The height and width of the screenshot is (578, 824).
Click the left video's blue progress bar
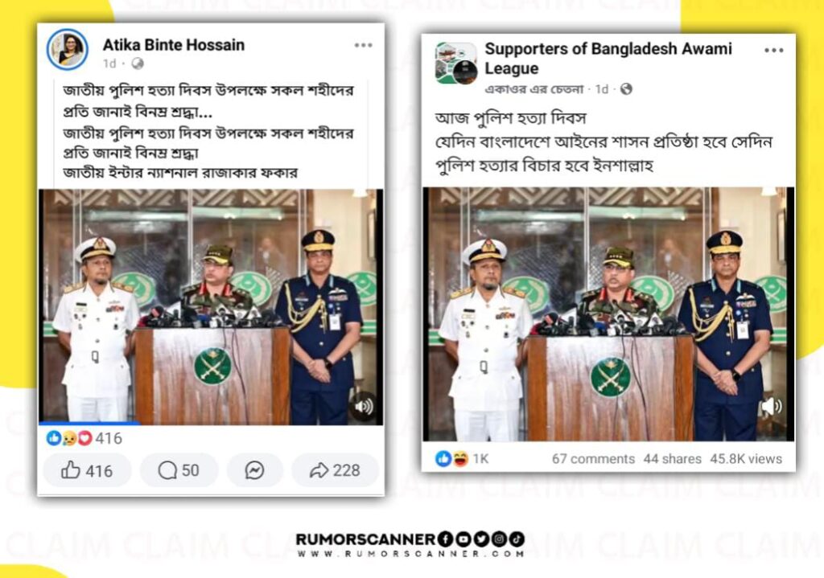pos(89,423)
